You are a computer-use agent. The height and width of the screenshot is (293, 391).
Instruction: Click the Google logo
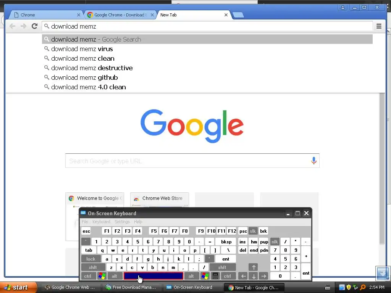tap(192, 126)
